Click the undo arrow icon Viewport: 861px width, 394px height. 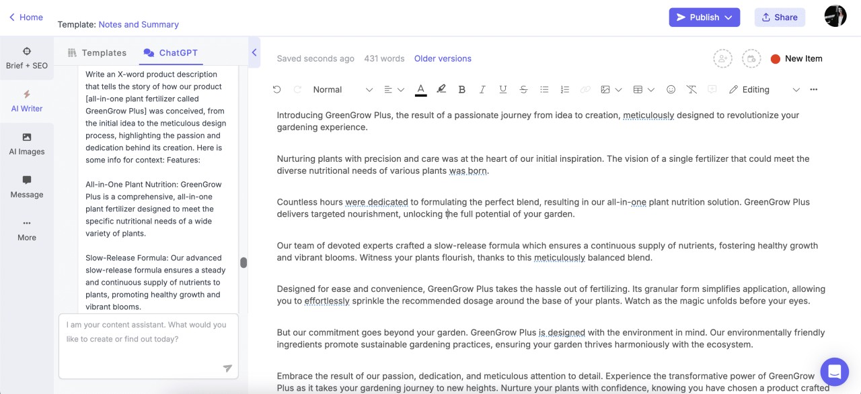coord(277,89)
